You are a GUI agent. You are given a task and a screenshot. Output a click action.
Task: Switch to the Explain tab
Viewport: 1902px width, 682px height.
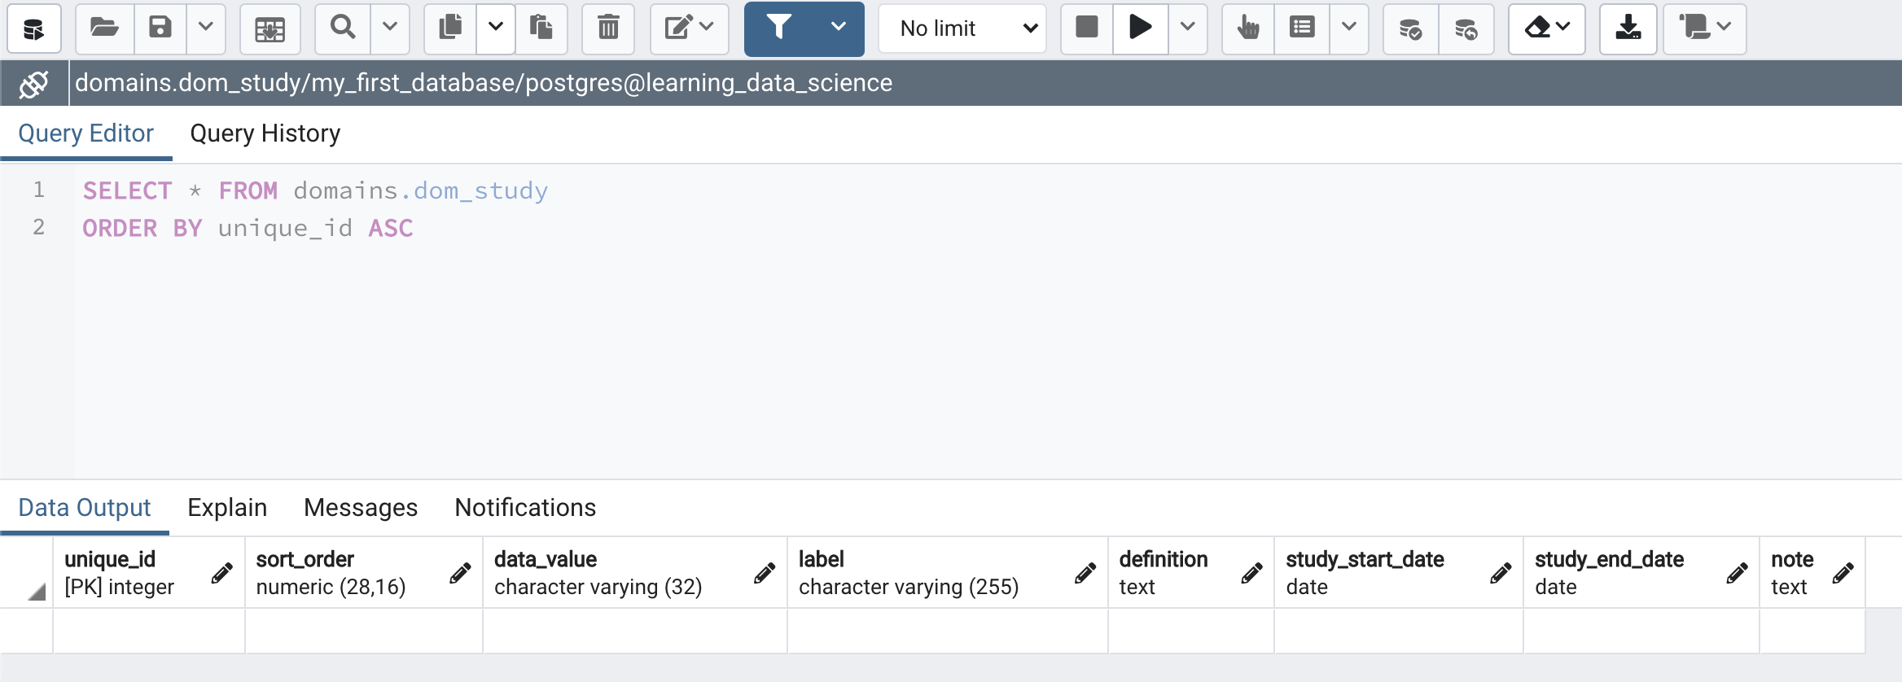(227, 508)
